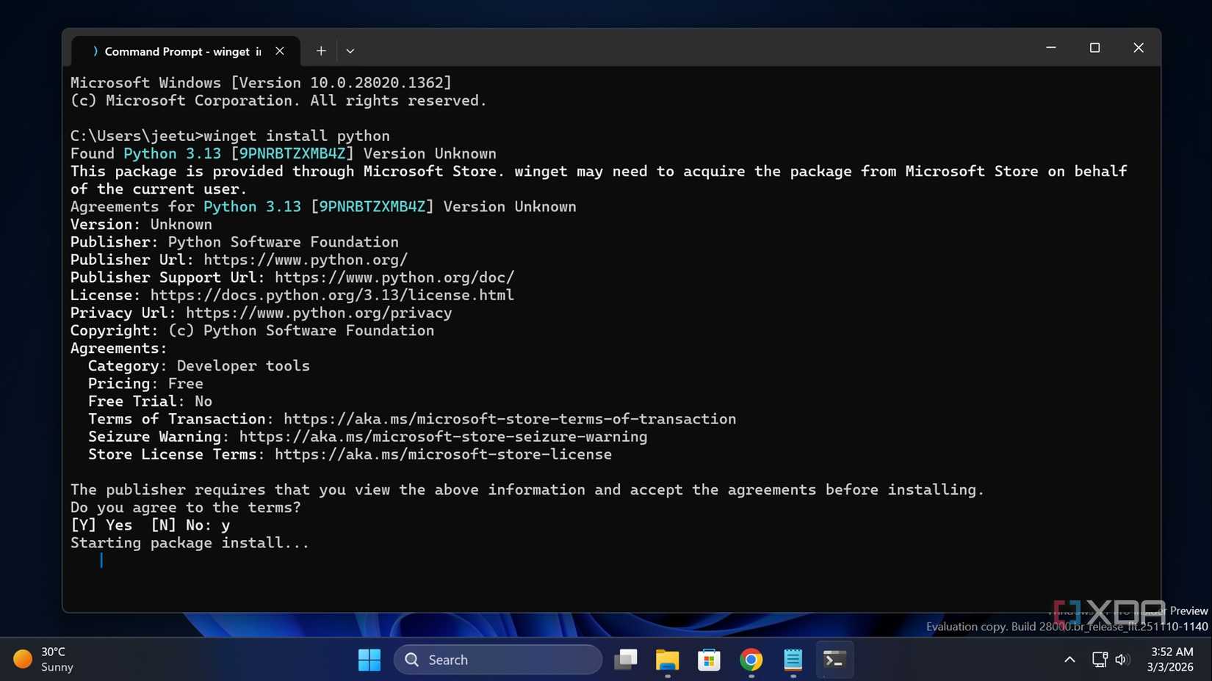Open network settings tray icon
1212x681 pixels.
[1100, 660]
